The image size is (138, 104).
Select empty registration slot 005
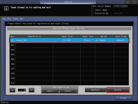(x=69, y=59)
